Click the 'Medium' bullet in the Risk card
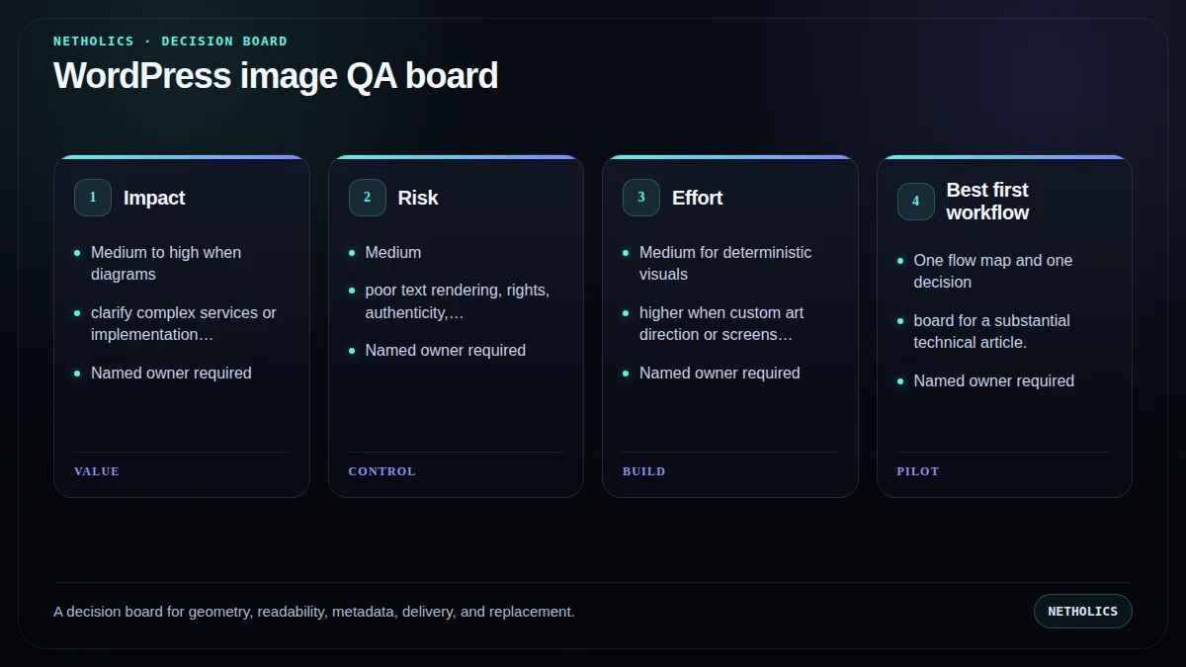Viewport: 1186px width, 667px height. (393, 252)
